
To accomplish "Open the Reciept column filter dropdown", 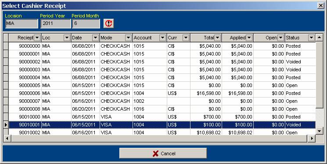I will point(37,38).
